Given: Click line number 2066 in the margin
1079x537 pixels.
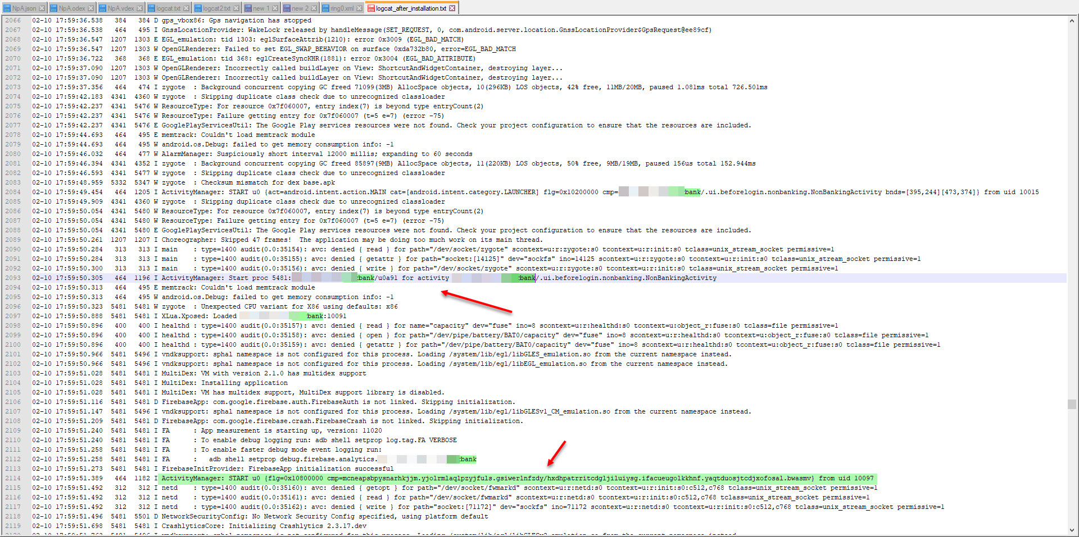Looking at the screenshot, I should click(x=13, y=20).
